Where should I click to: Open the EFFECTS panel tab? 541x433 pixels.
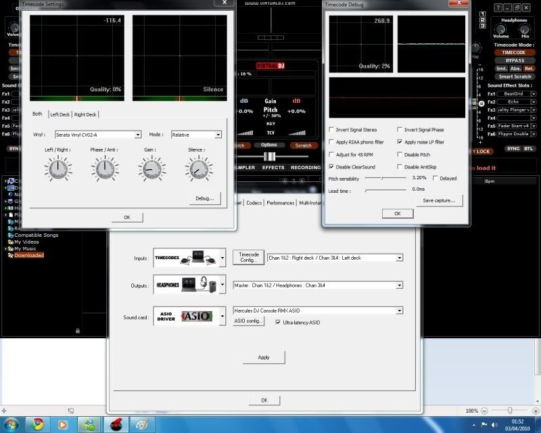(x=273, y=168)
